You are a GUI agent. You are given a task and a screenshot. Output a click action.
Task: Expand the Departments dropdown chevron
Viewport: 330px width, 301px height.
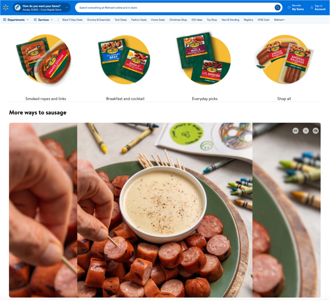(x=28, y=20)
